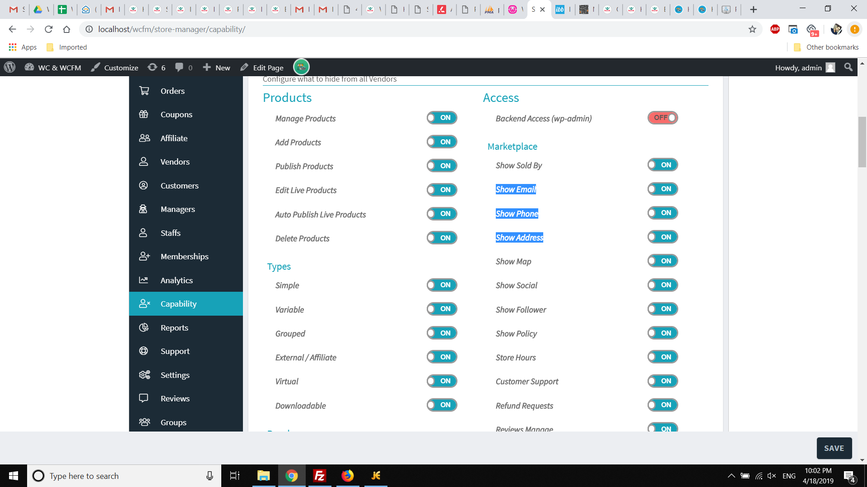The image size is (867, 487).
Task: Toggle the Virtual product type switch
Action: (x=442, y=381)
